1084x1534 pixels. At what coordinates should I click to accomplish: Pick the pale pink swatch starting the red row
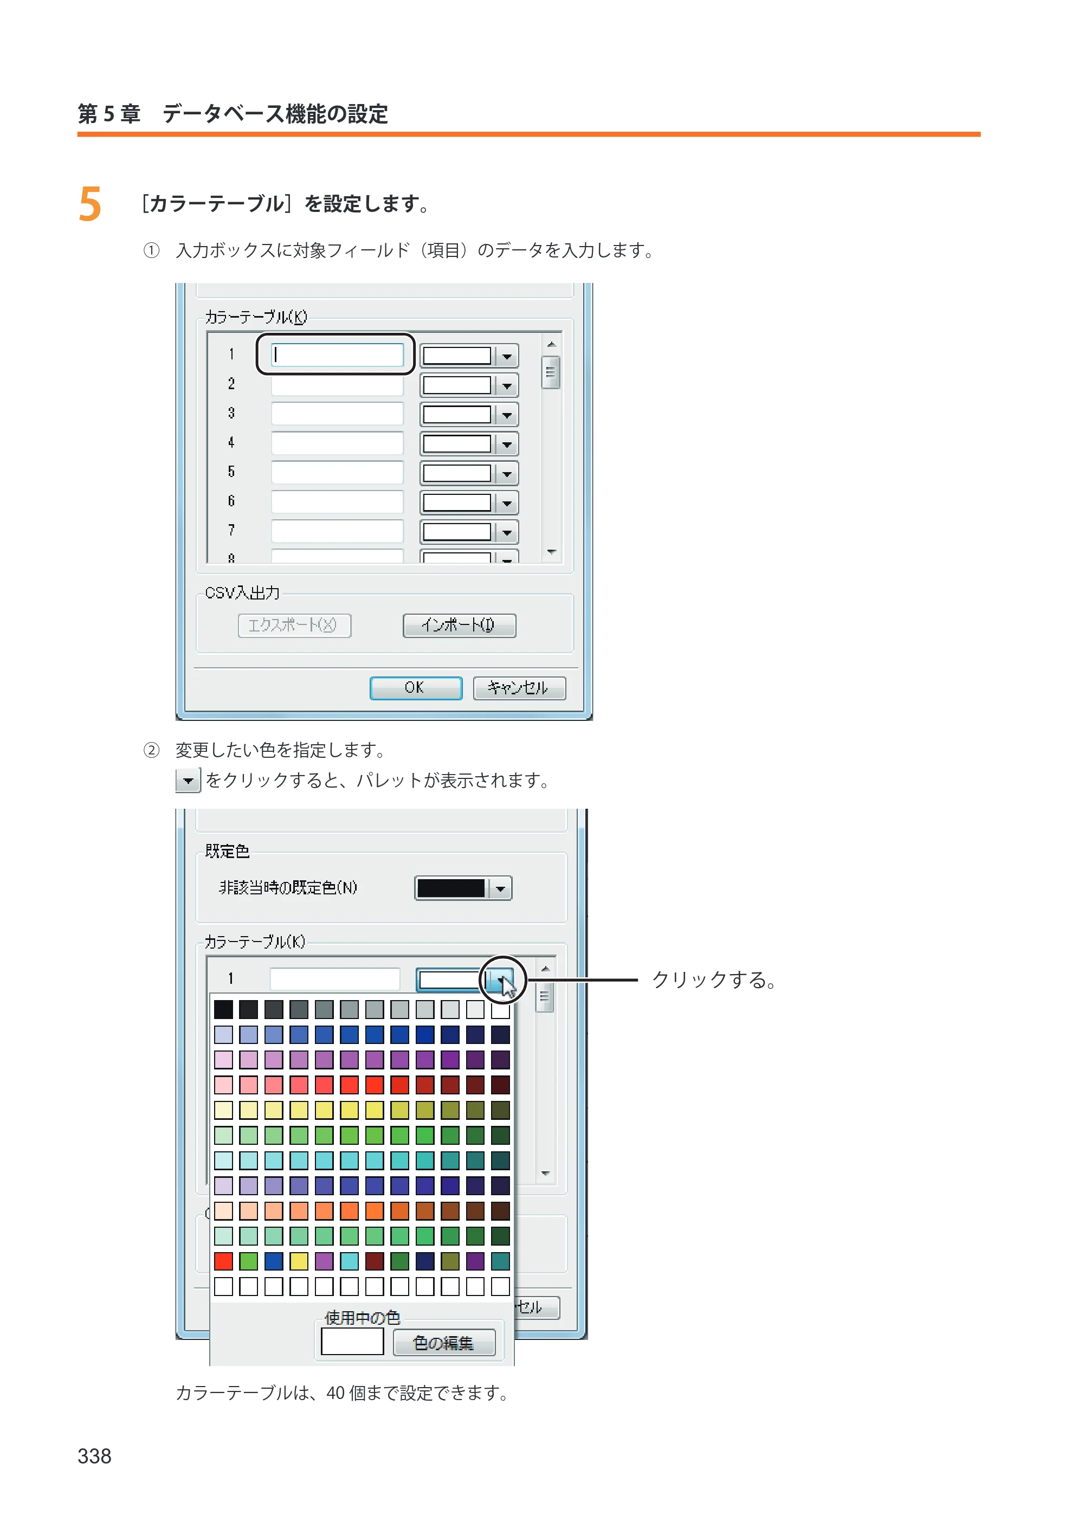(x=224, y=1085)
